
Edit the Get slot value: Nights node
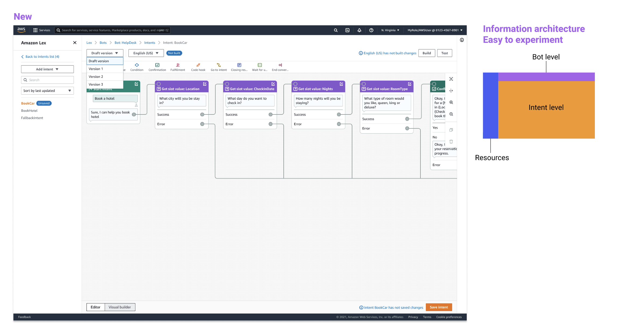click(x=341, y=84)
